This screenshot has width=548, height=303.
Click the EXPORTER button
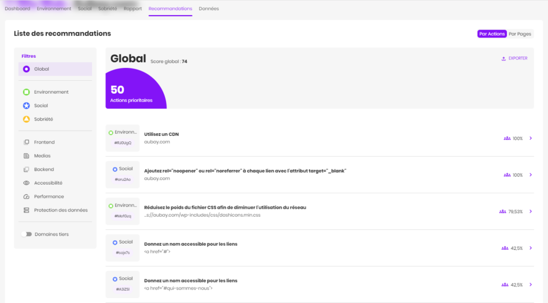pos(514,58)
